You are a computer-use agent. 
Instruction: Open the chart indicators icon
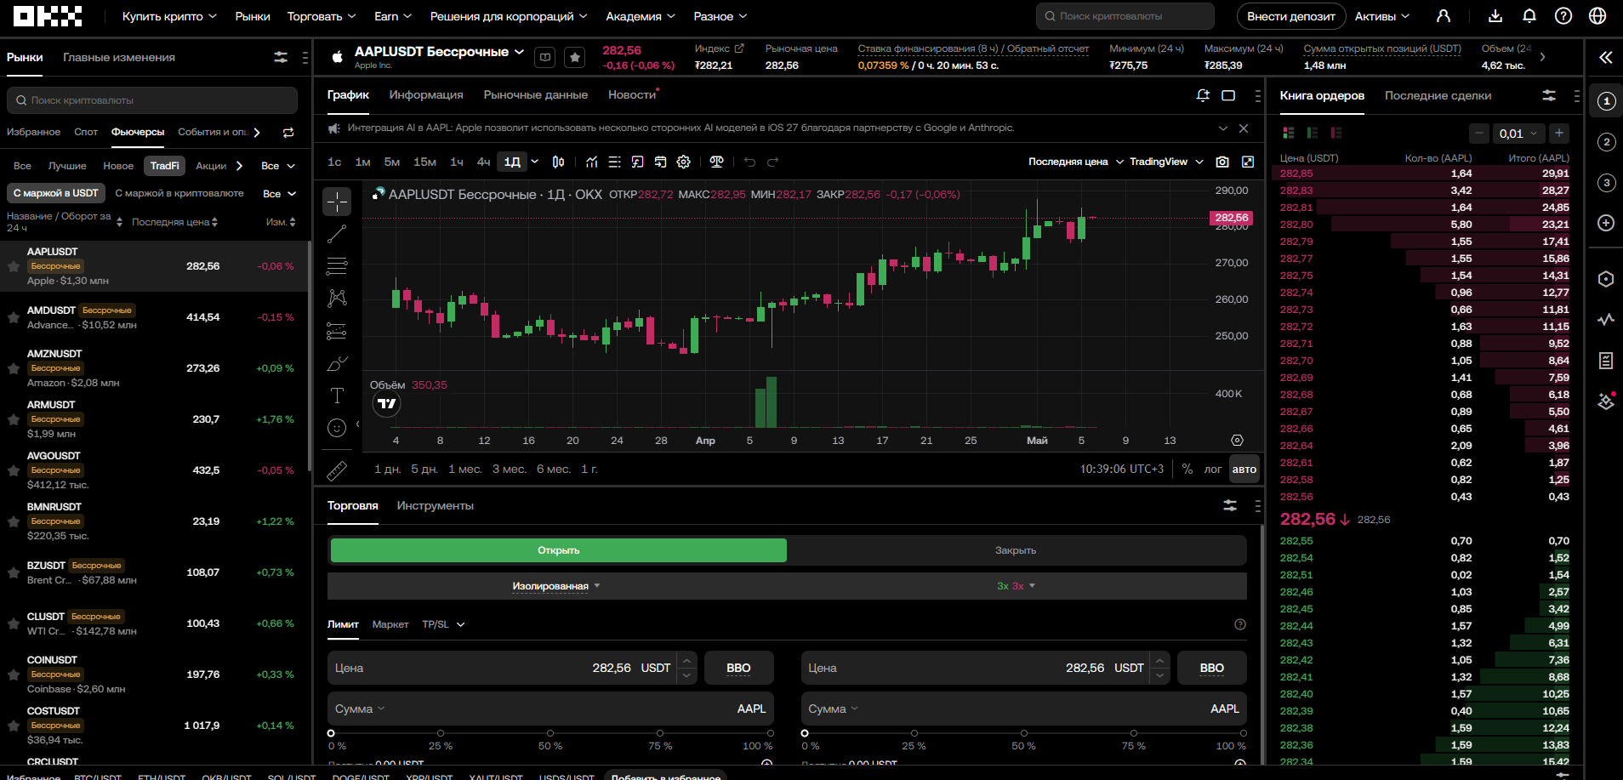coord(591,162)
